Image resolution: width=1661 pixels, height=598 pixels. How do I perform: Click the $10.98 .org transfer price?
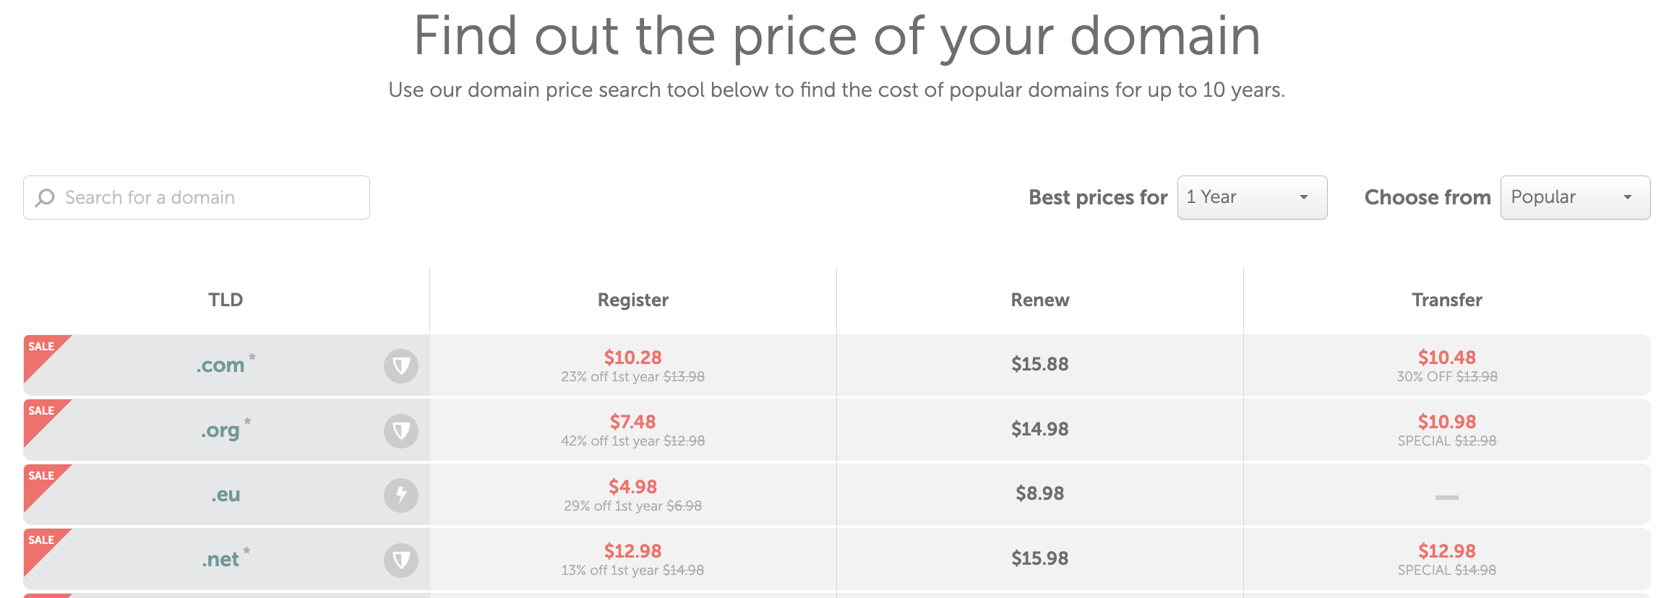click(x=1446, y=422)
